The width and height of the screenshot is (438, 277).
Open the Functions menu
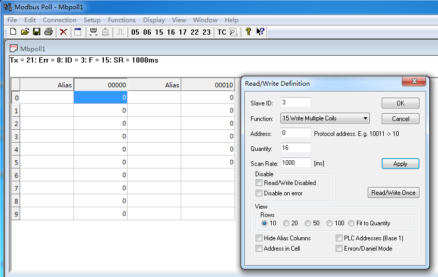pyautogui.click(x=121, y=20)
